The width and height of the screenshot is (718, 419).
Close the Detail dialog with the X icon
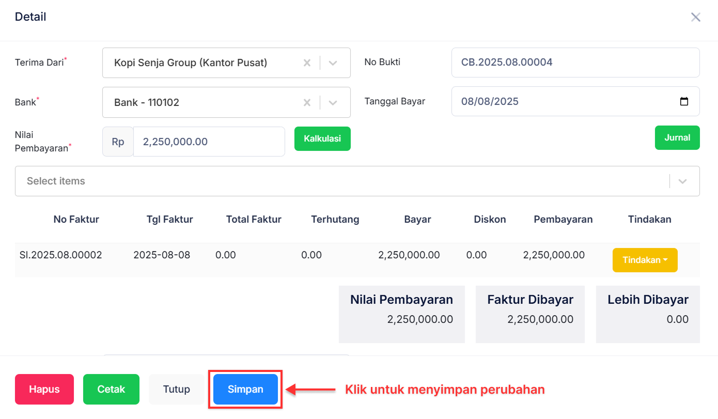point(696,17)
